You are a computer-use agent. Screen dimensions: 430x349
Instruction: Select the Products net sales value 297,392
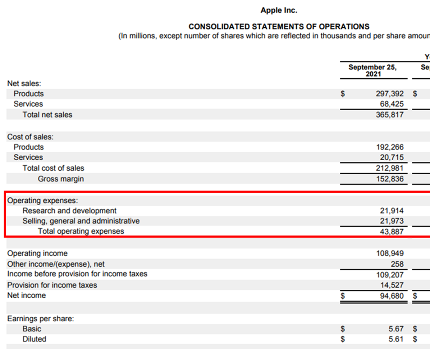[390, 94]
